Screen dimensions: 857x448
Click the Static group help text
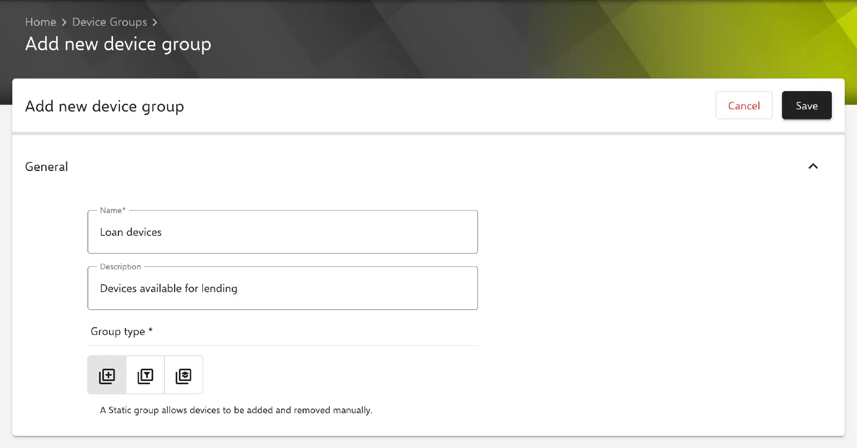(x=236, y=410)
